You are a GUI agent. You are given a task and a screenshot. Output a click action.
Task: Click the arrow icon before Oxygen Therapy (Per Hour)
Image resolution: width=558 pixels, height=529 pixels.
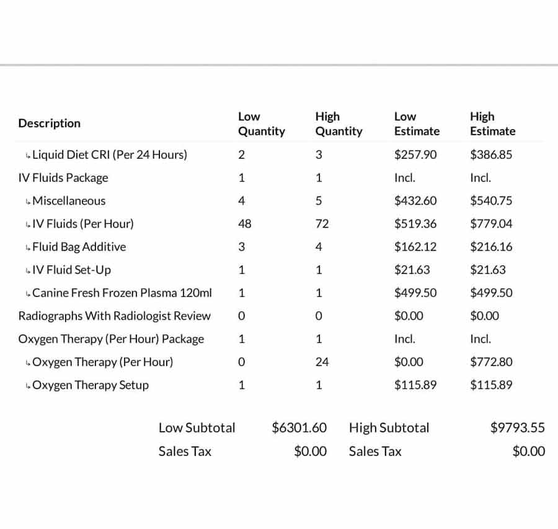pos(27,363)
